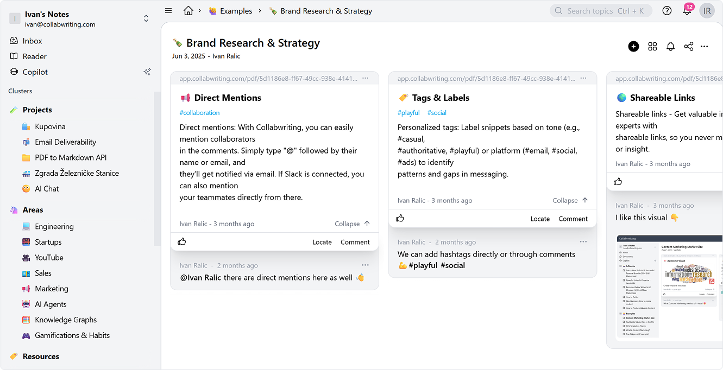Open the Content Marketing screenshot thumbnail
The height and width of the screenshot is (370, 723).
[x=669, y=288]
